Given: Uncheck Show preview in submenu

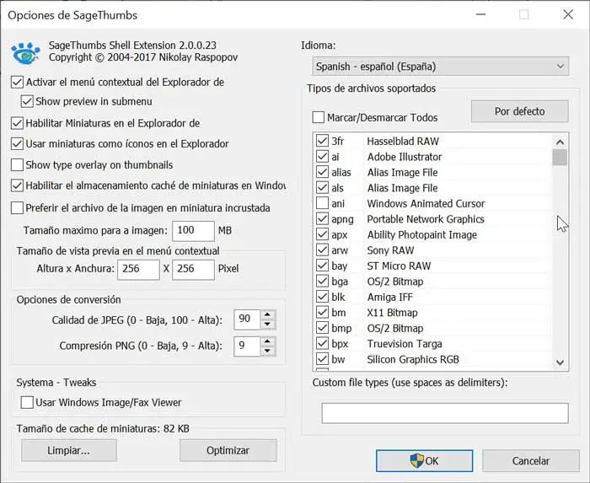Looking at the screenshot, I should click(27, 101).
